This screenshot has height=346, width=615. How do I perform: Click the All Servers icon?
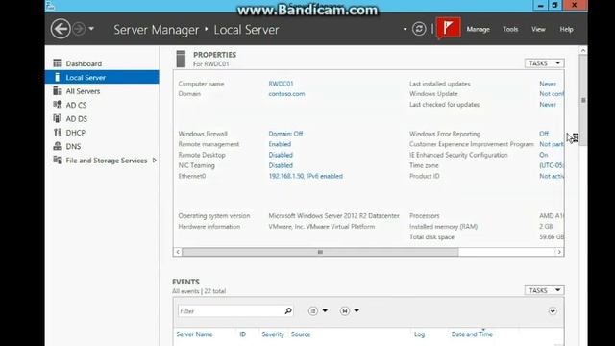pos(58,91)
